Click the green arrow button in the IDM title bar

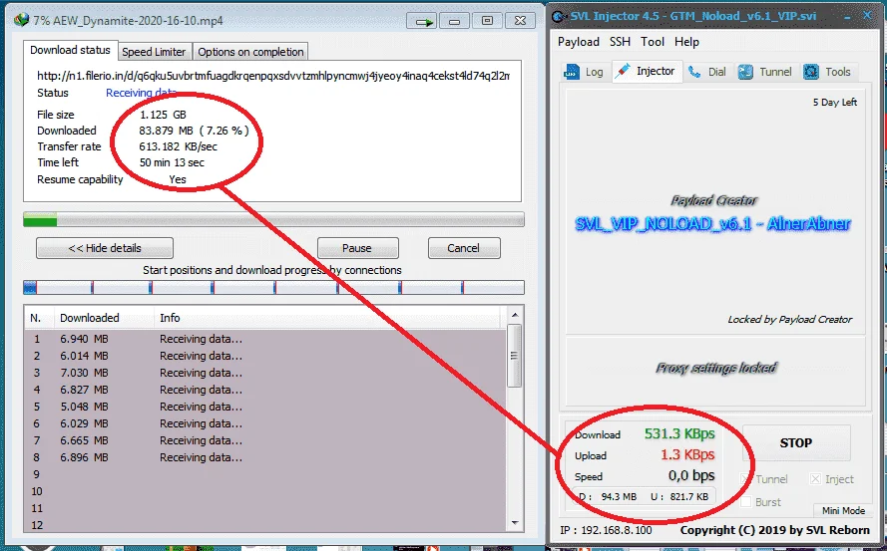(421, 22)
